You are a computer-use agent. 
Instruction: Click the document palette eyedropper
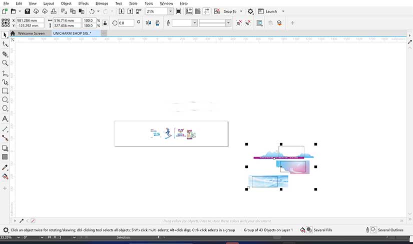click(x=22, y=221)
